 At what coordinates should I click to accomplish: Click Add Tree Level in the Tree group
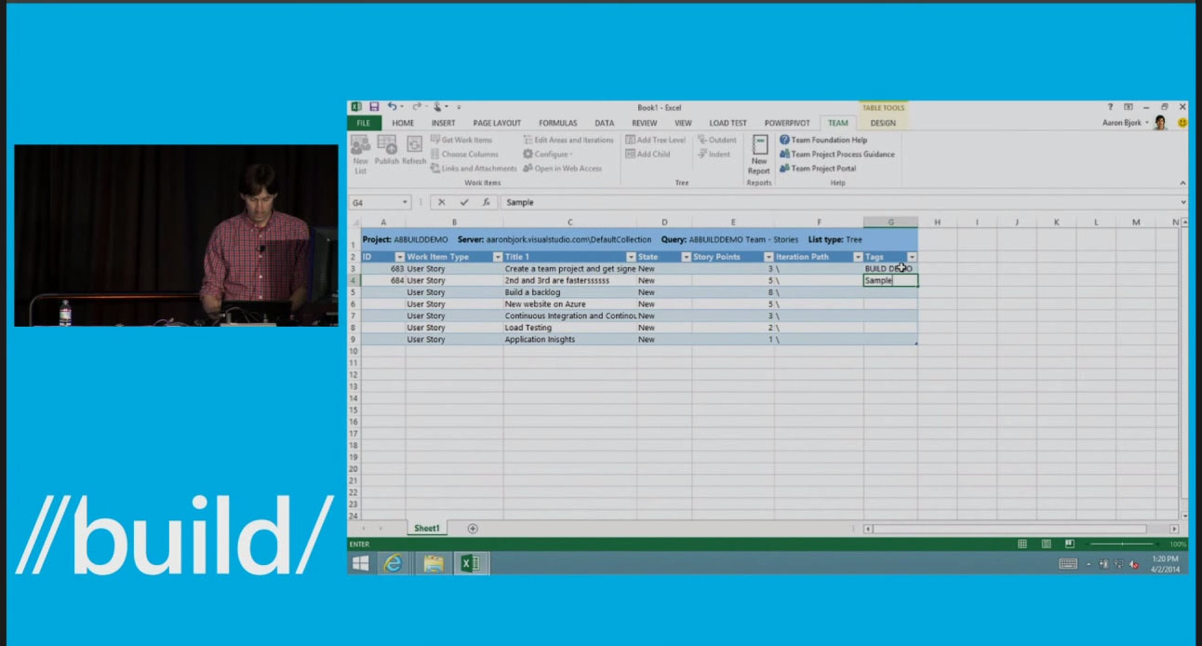click(656, 140)
